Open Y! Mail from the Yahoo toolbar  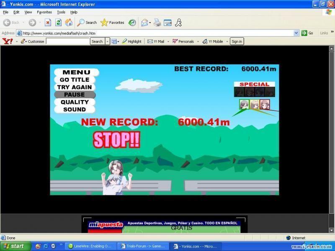click(156, 41)
